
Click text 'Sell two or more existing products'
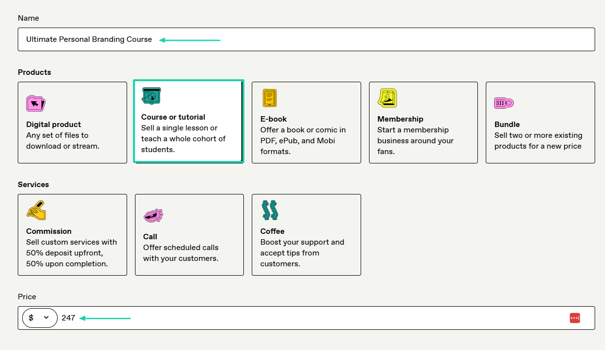tap(538, 141)
